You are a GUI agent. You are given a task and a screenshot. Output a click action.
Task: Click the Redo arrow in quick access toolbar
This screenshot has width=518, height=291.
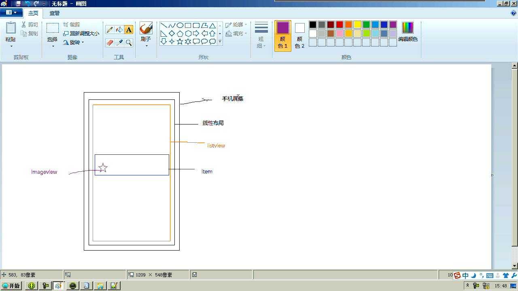[x=36, y=4]
